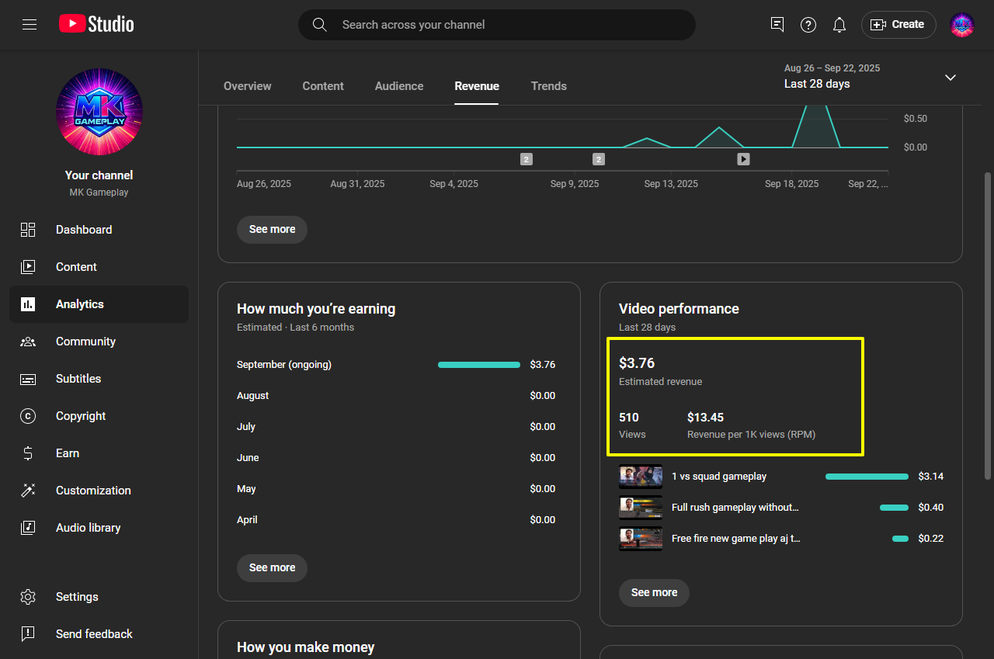This screenshot has height=659, width=994.
Task: Click the video published marker on the chart timeline
Action: 743,159
